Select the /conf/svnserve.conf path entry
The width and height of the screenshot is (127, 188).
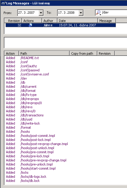[35, 74]
